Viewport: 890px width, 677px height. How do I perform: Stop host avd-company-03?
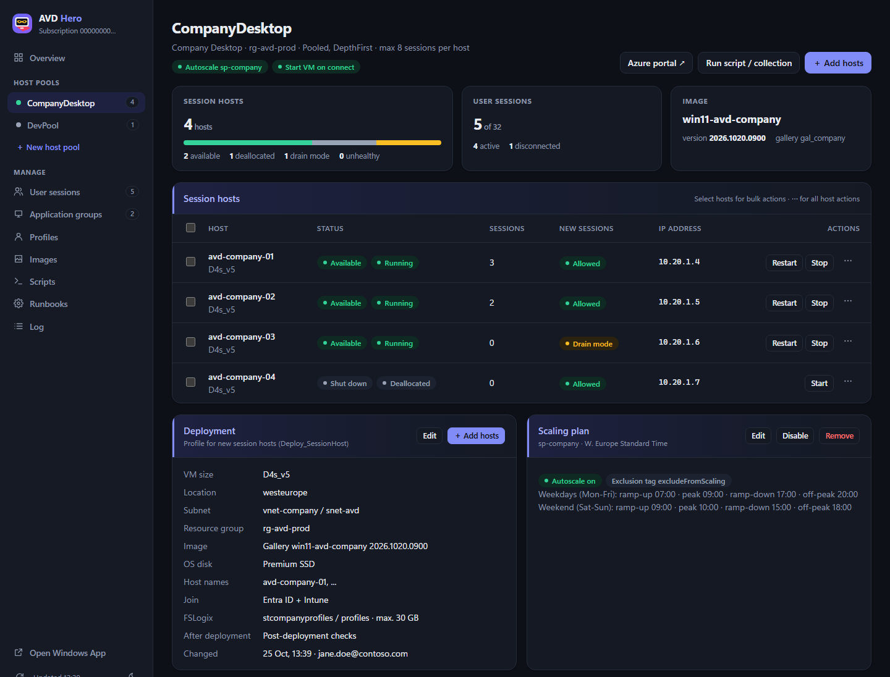coord(820,343)
